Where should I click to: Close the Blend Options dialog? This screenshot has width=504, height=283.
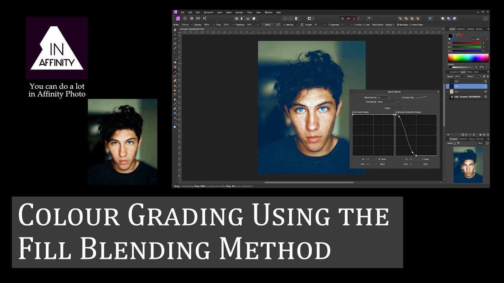click(438, 92)
